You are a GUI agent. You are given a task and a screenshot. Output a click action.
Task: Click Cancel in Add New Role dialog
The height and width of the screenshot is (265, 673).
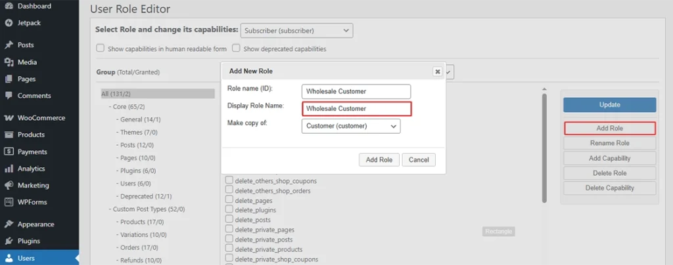419,159
